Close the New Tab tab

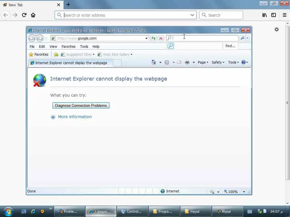click(59, 5)
